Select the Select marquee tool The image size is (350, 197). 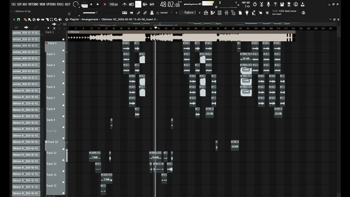coord(51,19)
